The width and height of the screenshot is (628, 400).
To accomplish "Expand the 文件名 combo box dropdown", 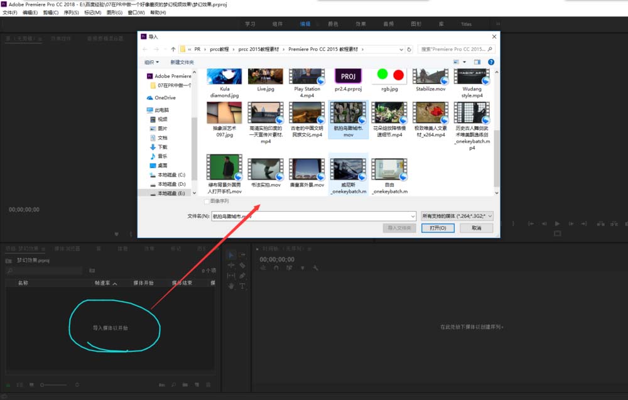I will [x=411, y=216].
